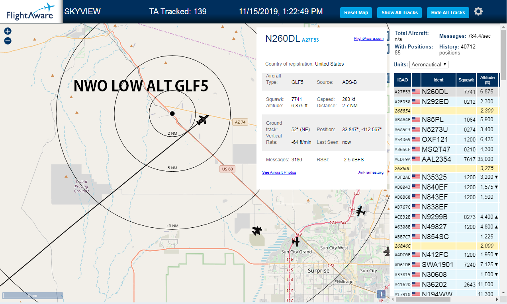Screen dimensions: 507x304
Task: Click the map info button
Action: 382,294
